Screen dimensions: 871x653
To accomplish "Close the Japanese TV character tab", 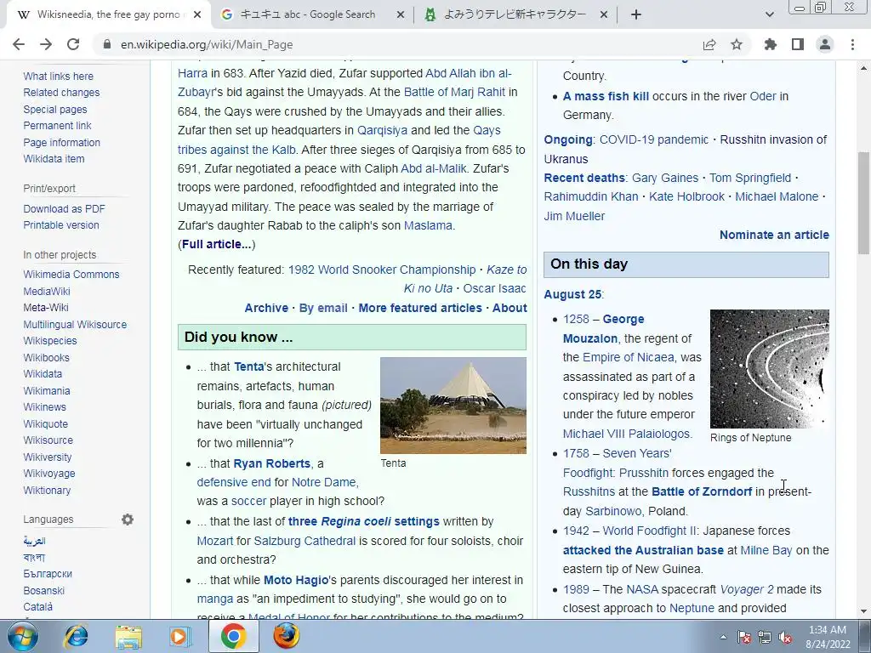I will point(604,15).
